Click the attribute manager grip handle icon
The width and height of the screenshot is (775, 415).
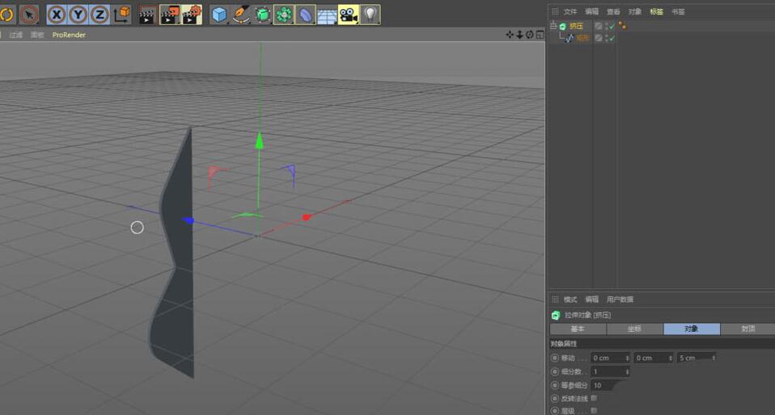(555, 300)
